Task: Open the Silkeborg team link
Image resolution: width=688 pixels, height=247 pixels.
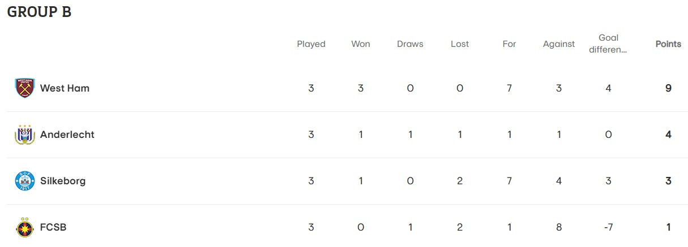Action: [x=63, y=181]
